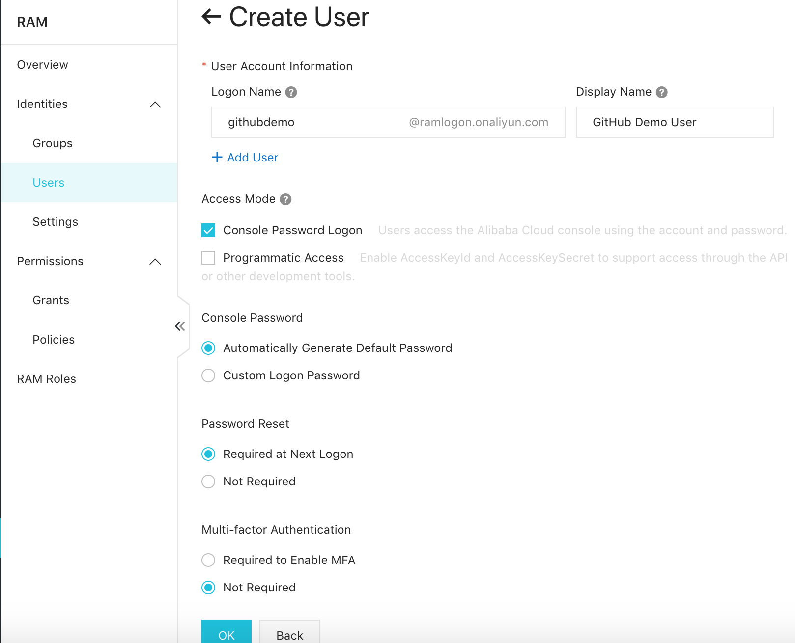Click the @ramlogon.onaliyun.com domain suffix
This screenshot has height=643, width=795.
479,122
